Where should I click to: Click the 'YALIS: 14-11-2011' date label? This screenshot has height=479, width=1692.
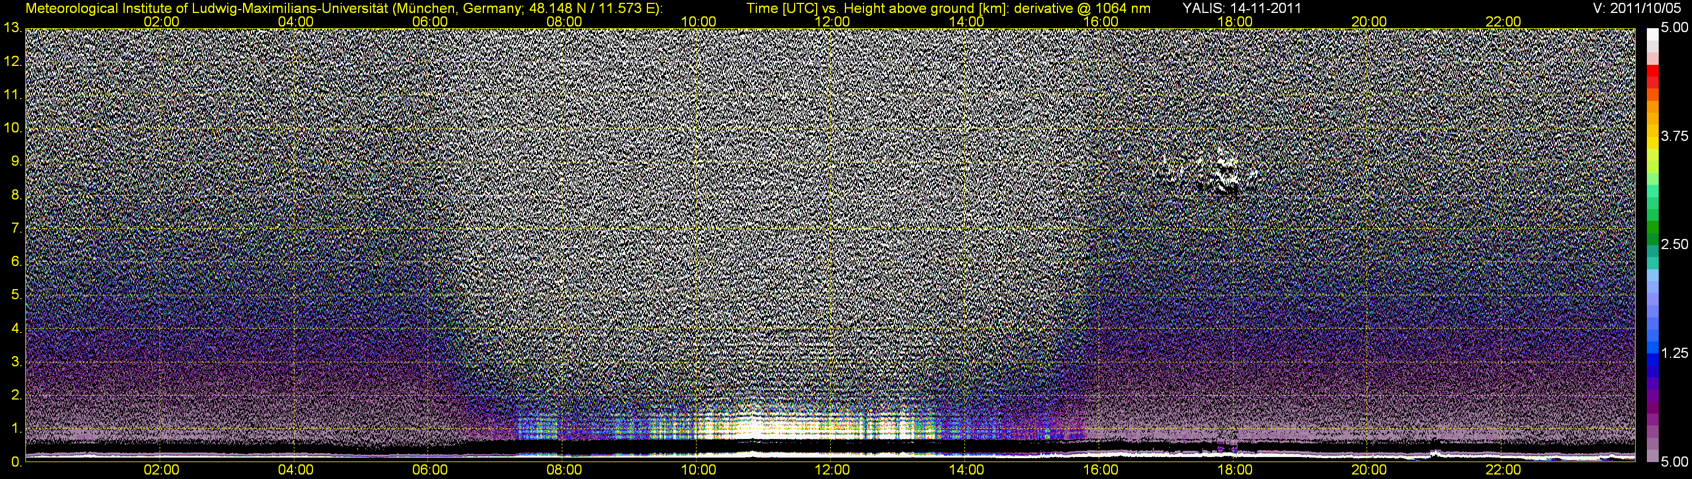pyautogui.click(x=1241, y=8)
